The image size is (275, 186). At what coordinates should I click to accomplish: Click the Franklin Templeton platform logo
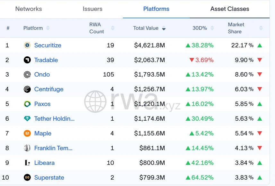pos(27,148)
